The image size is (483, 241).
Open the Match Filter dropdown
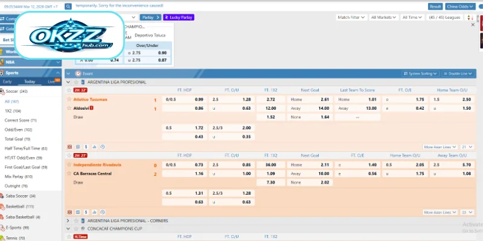pyautogui.click(x=351, y=17)
